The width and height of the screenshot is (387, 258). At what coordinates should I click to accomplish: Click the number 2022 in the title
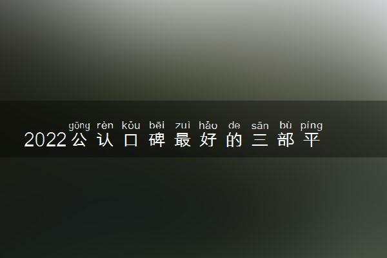tap(45, 140)
